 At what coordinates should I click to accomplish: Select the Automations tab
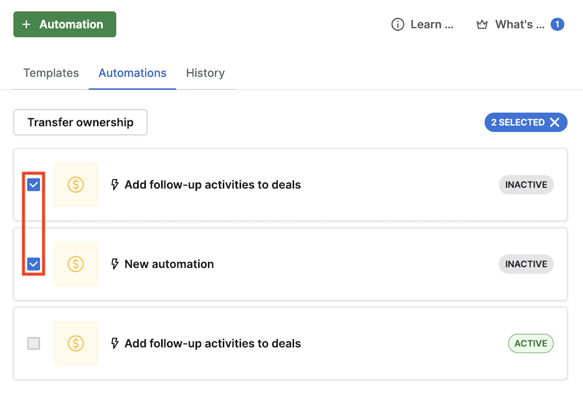pyautogui.click(x=132, y=73)
